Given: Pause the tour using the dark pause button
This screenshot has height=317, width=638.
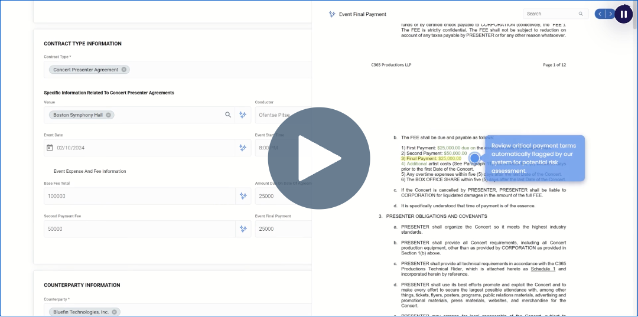Looking at the screenshot, I should click(623, 14).
